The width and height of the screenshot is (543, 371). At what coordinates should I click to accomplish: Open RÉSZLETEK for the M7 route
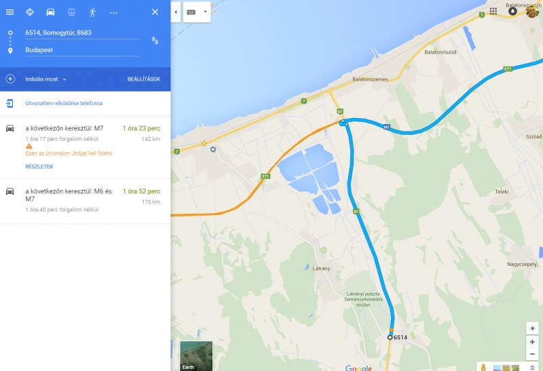[x=39, y=166]
